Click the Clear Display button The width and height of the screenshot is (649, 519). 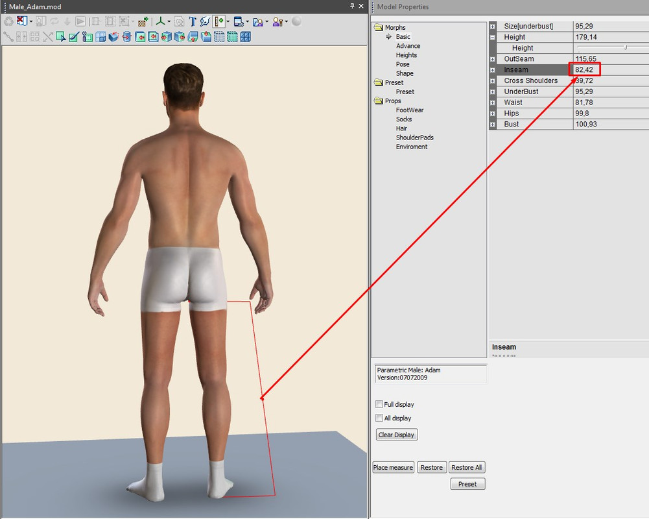pos(397,435)
